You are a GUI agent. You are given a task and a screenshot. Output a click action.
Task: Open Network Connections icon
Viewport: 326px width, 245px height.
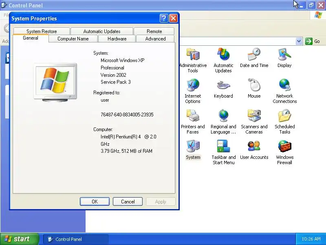click(x=284, y=91)
